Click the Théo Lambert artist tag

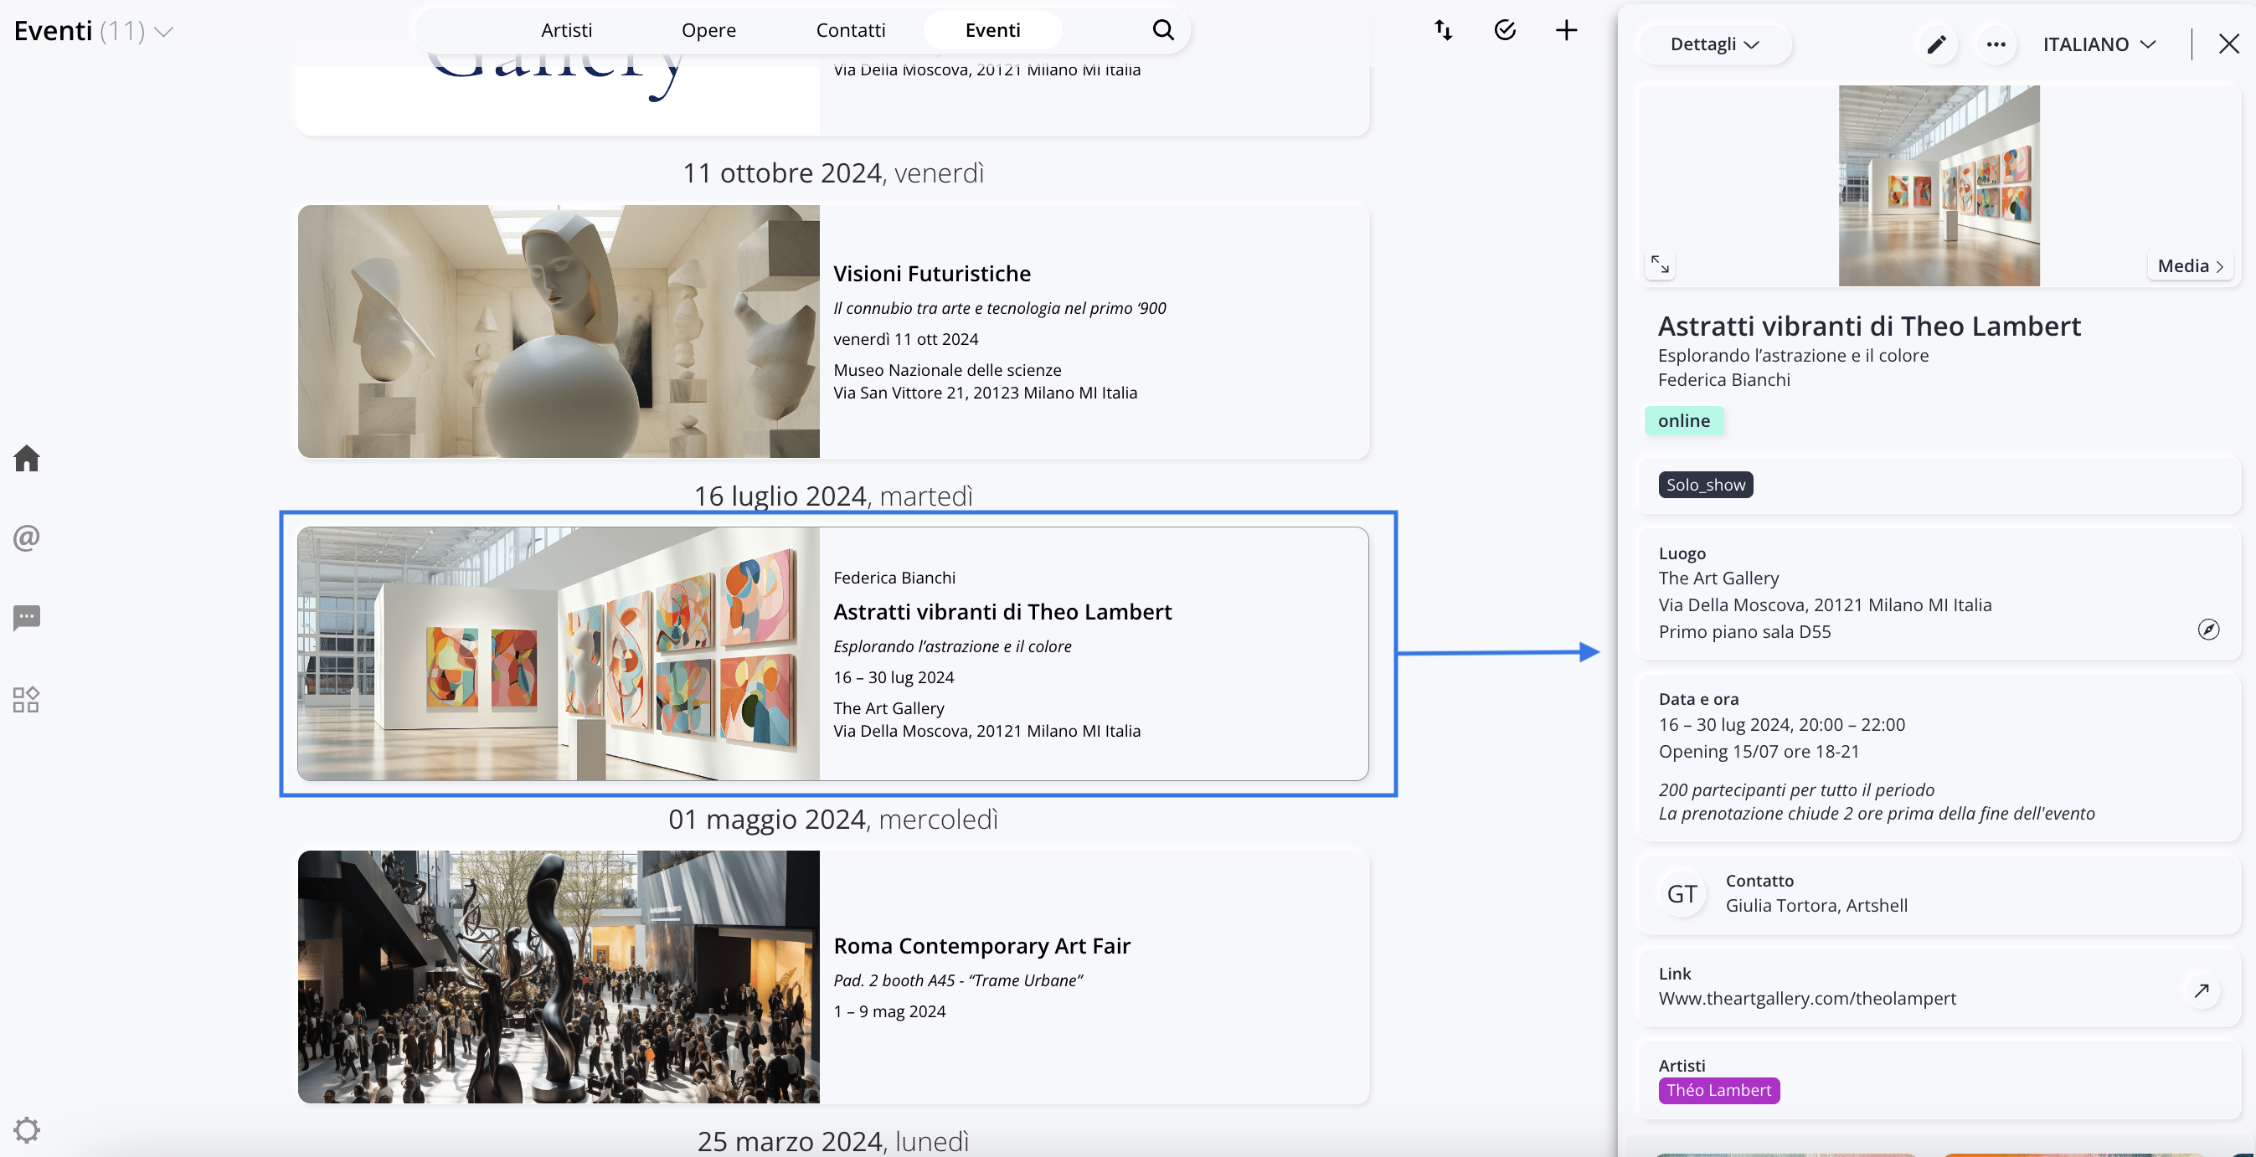(x=1718, y=1089)
